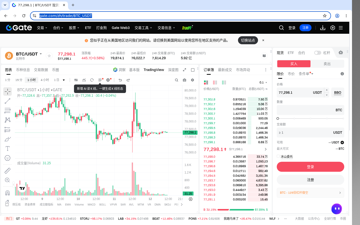Viewport: 360px width, 225px height.
Task: Search symbols with chart magnifier icon
Action: click(x=176, y=80)
